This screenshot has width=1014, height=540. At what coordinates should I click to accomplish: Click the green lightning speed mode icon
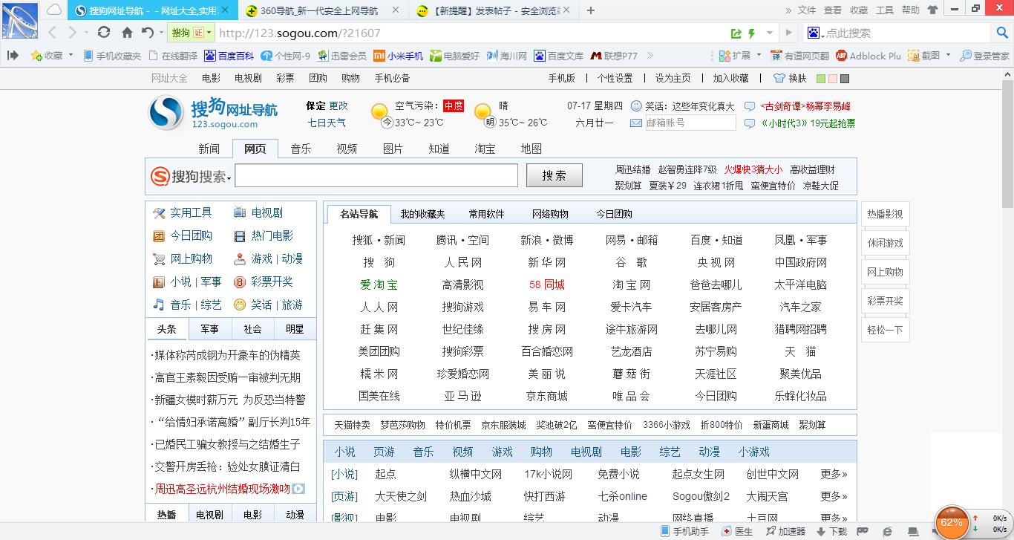(751, 33)
